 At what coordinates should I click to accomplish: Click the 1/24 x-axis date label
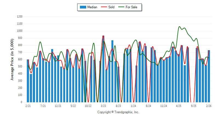tap(134, 106)
